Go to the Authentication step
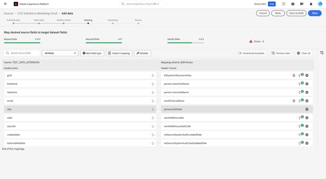Image resolution: width=326 pixels, height=179 pixels. coord(13,22)
